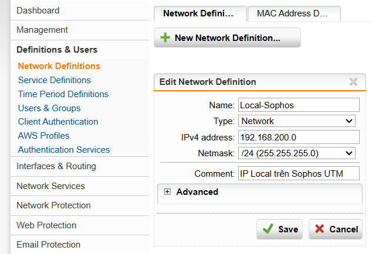Expand the Network Protection menu
372x254 pixels.
click(53, 205)
